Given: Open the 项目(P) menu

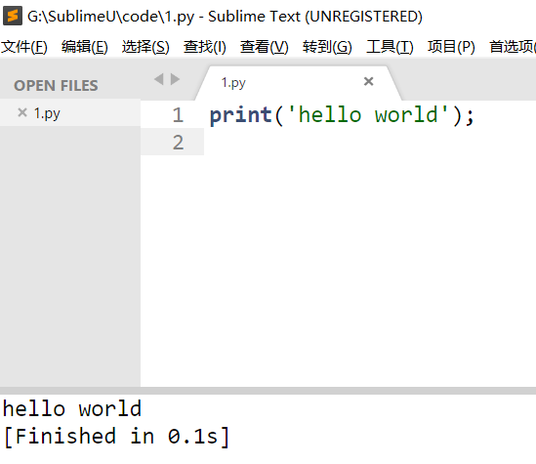Looking at the screenshot, I should (451, 47).
